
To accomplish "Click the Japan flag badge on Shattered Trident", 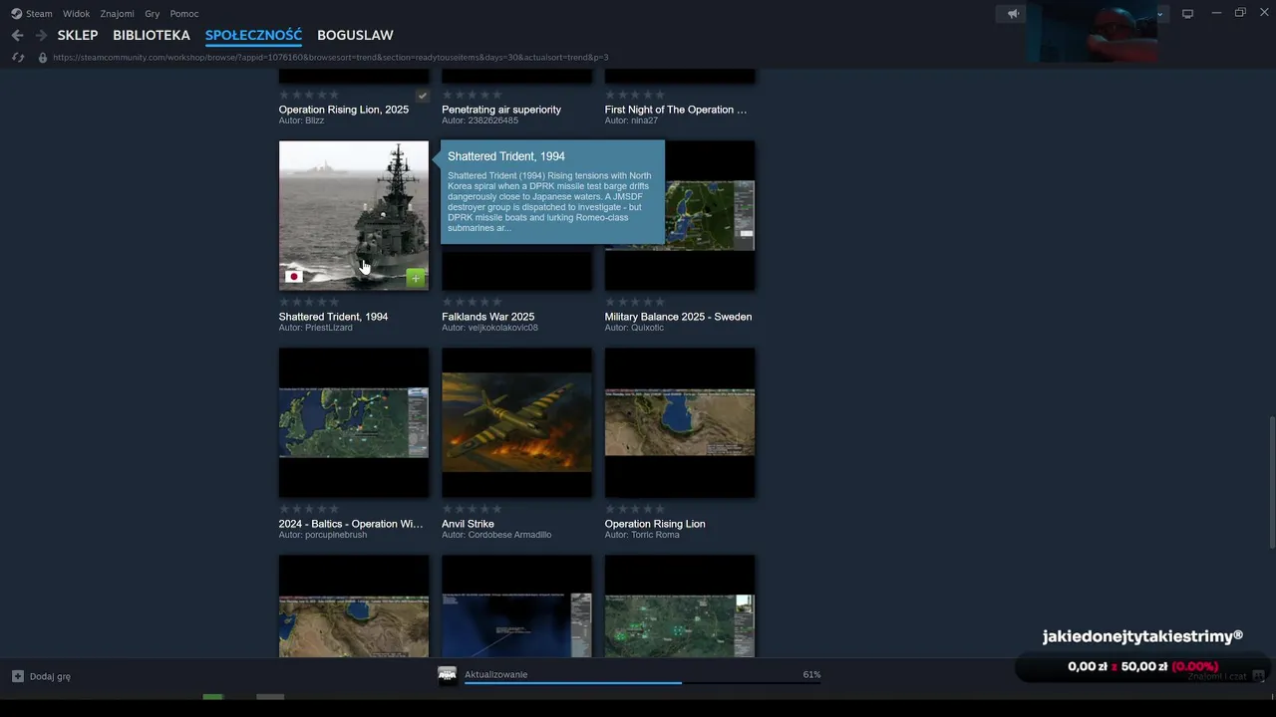I will pos(293,277).
